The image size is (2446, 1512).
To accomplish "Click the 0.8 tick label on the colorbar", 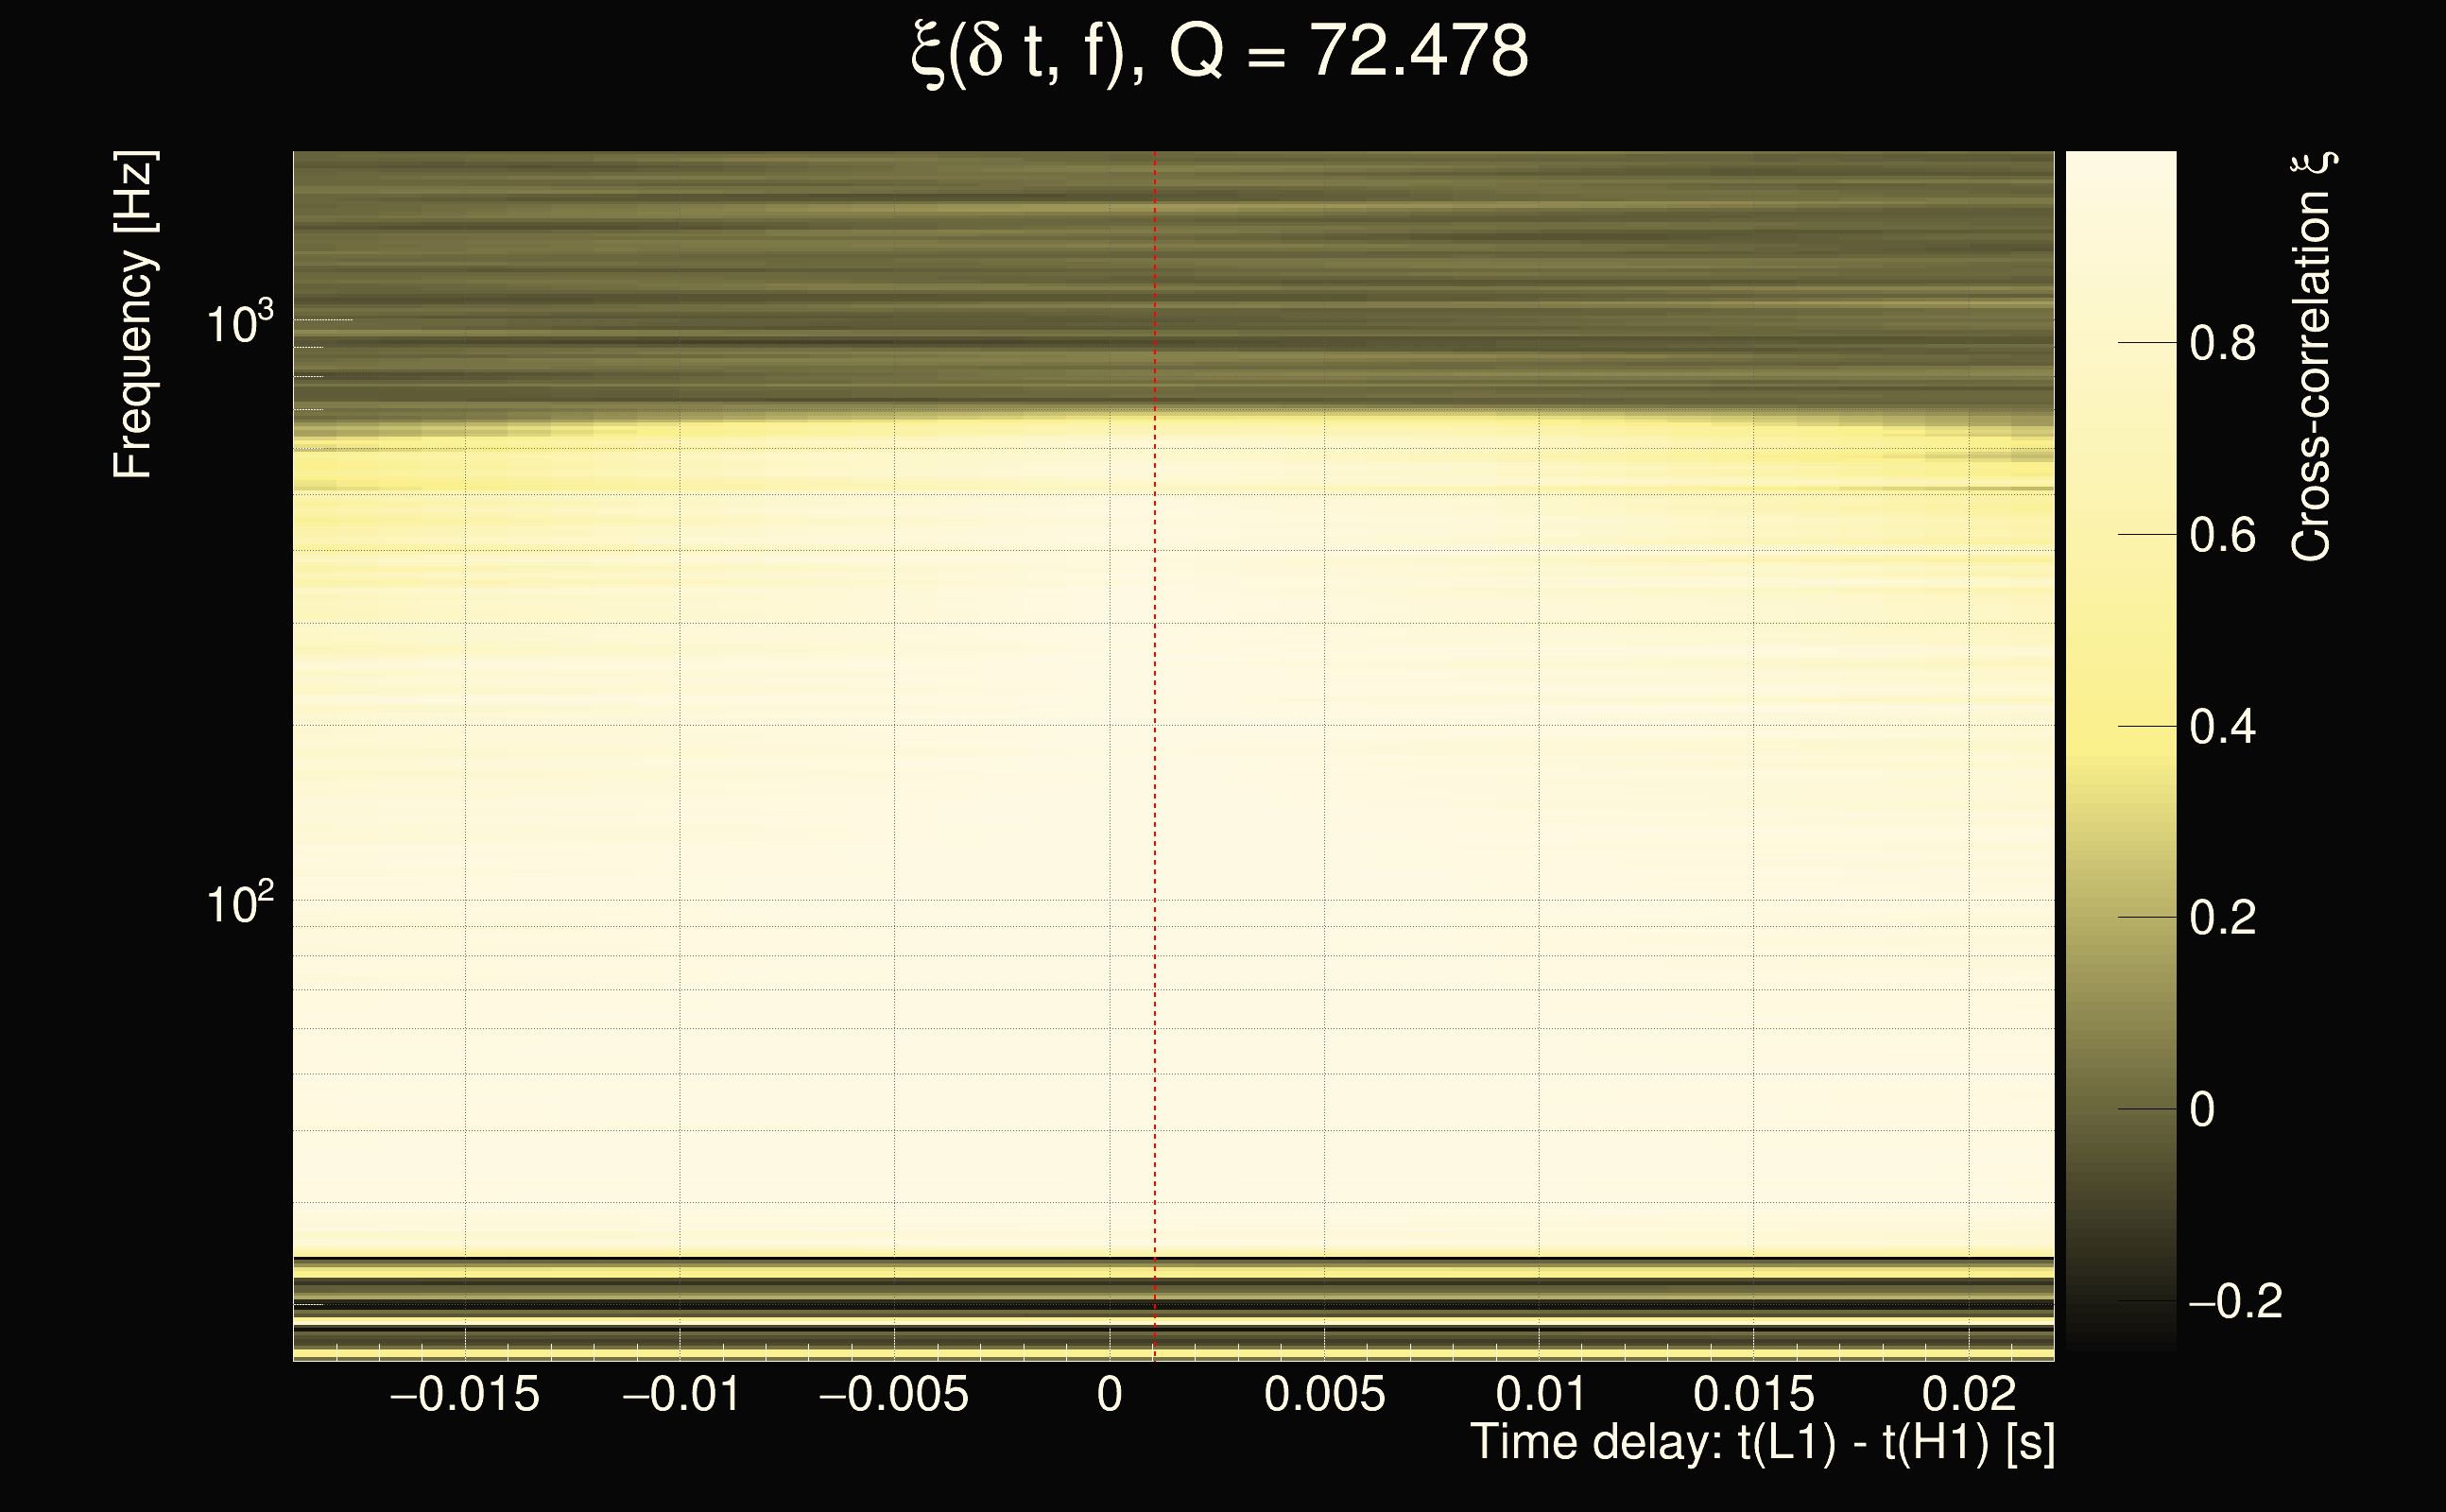I will (2222, 344).
